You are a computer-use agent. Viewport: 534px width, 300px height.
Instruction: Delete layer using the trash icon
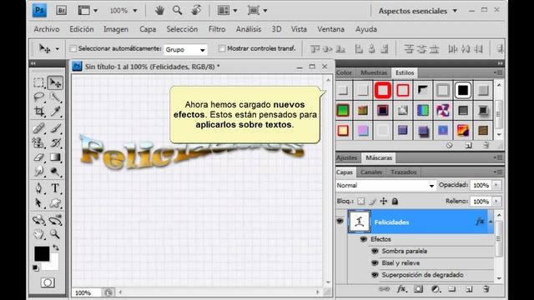point(486,289)
